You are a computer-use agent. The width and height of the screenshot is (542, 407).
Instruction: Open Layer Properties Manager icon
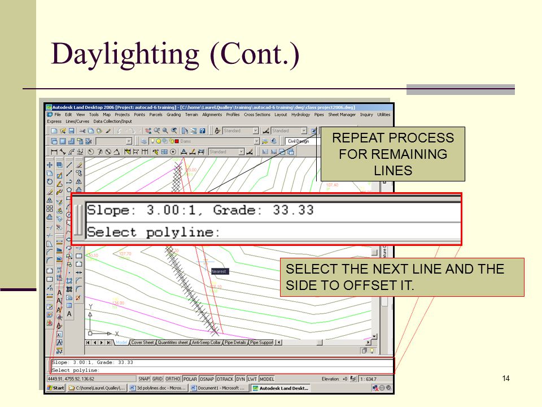coord(144,141)
